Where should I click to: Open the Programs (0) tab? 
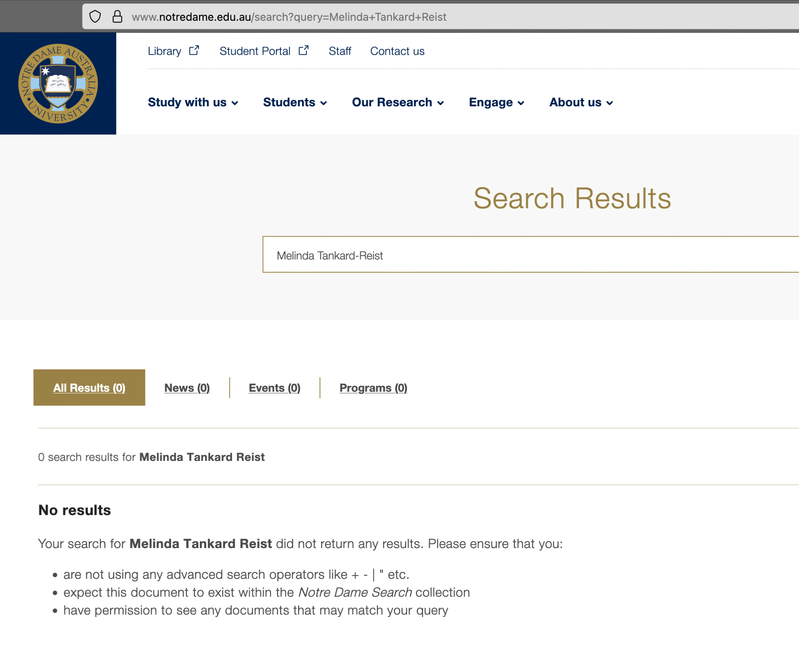coord(373,388)
